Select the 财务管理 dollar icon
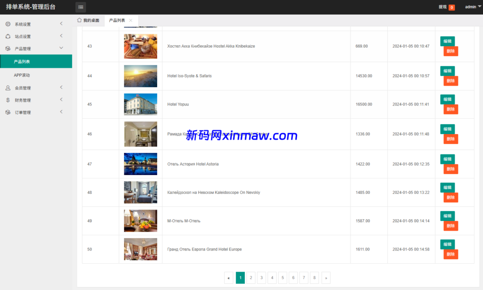The height and width of the screenshot is (290, 483). click(8, 99)
